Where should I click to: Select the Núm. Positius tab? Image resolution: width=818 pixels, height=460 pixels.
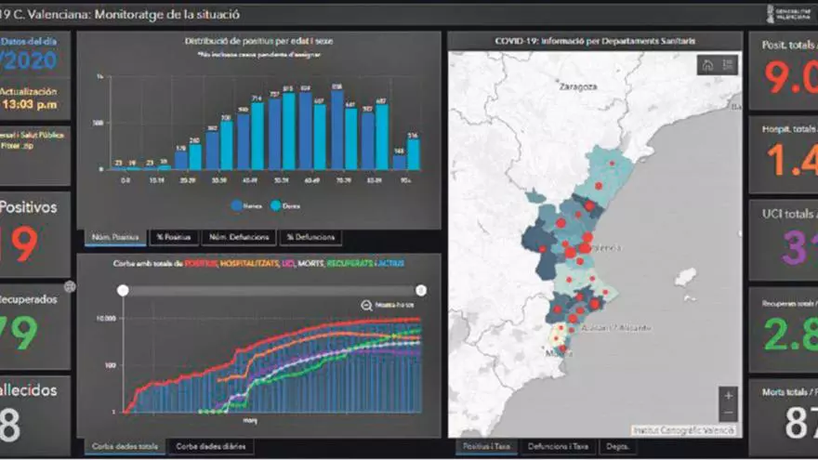(115, 238)
